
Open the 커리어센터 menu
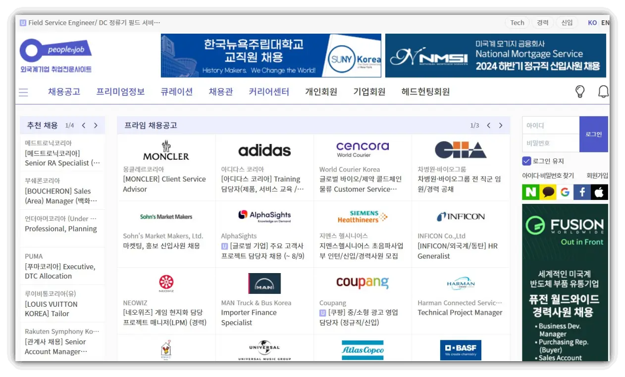coord(269,92)
